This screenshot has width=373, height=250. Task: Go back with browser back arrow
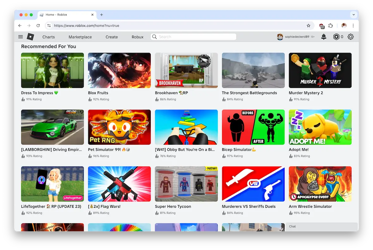coord(20,26)
